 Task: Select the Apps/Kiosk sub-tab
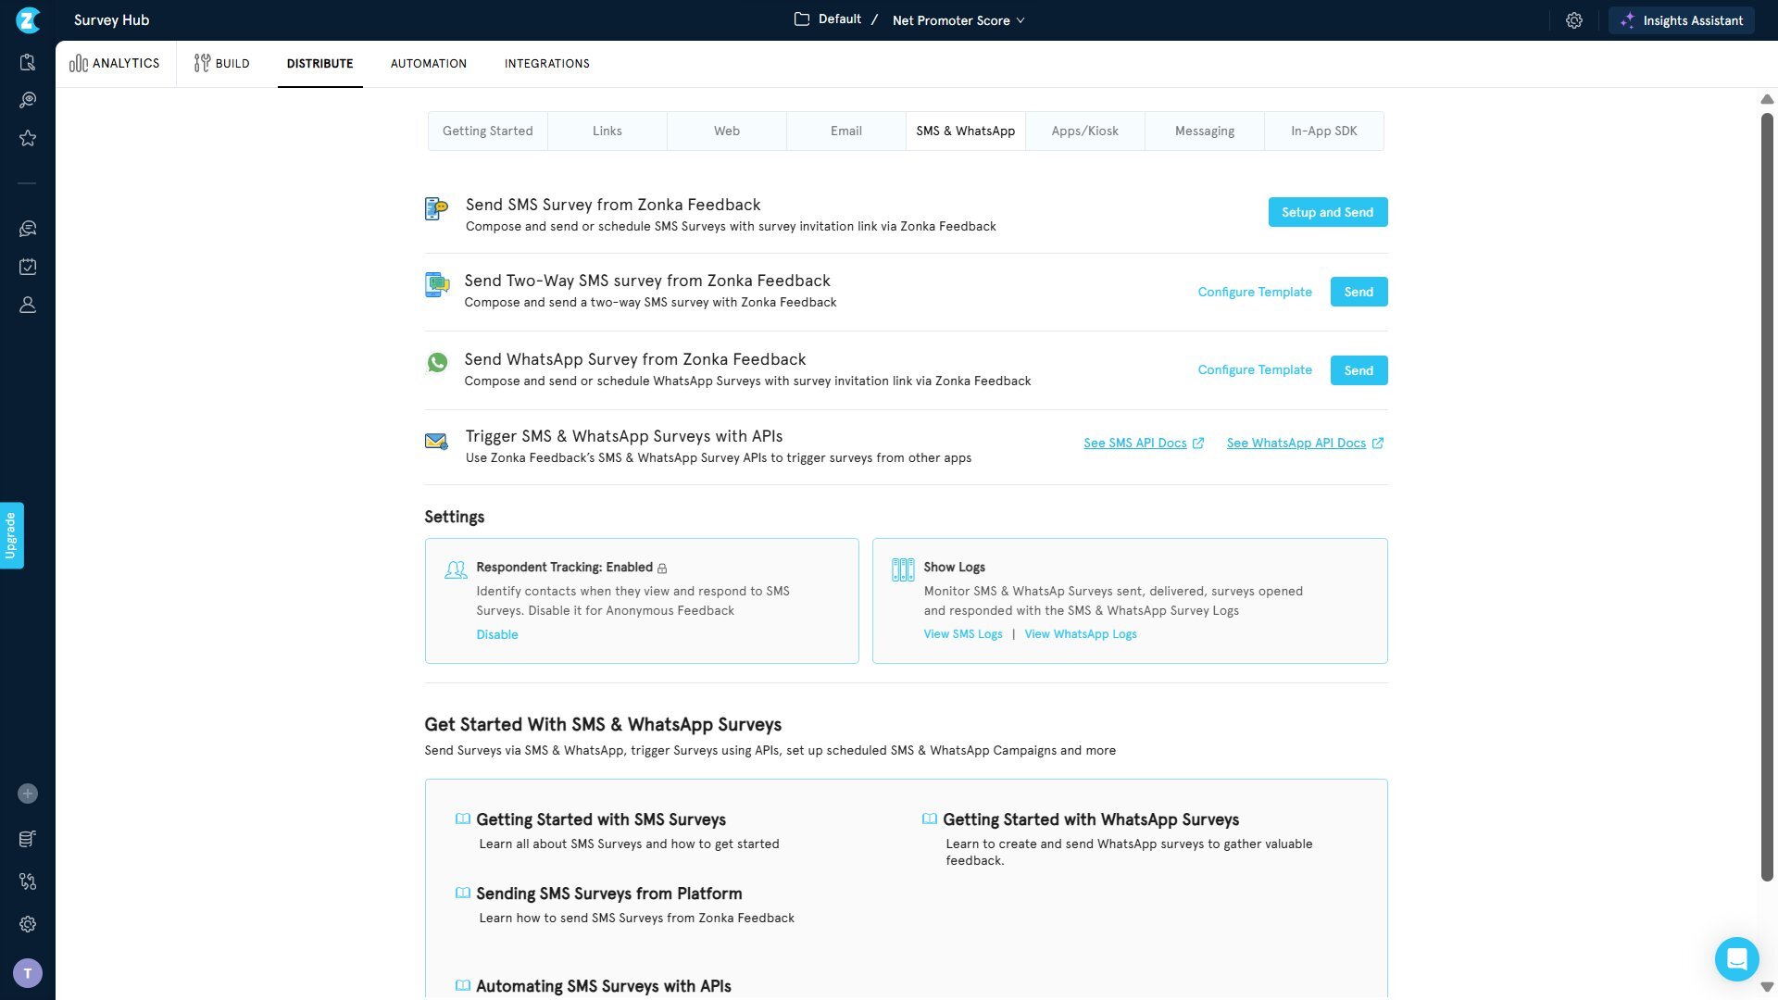[1085, 131]
